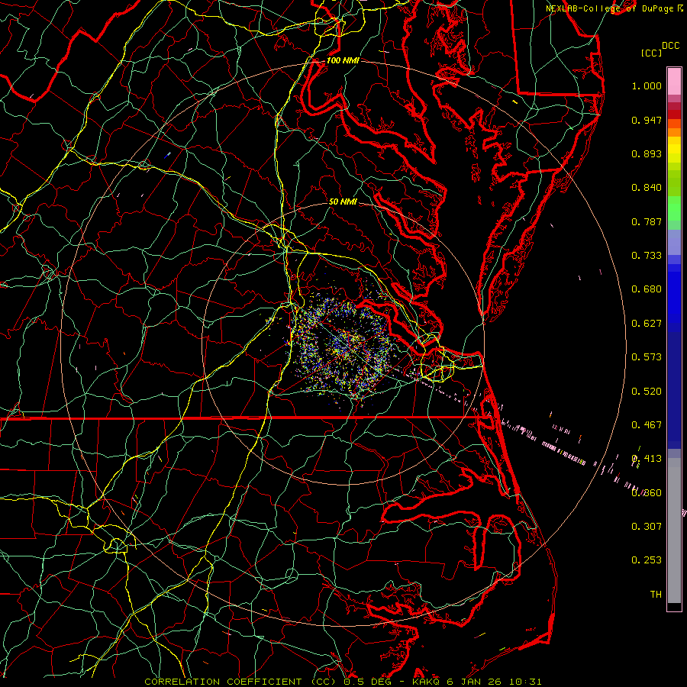Select the 0.787 legend value
This screenshot has height=687, width=687.
click(x=647, y=221)
